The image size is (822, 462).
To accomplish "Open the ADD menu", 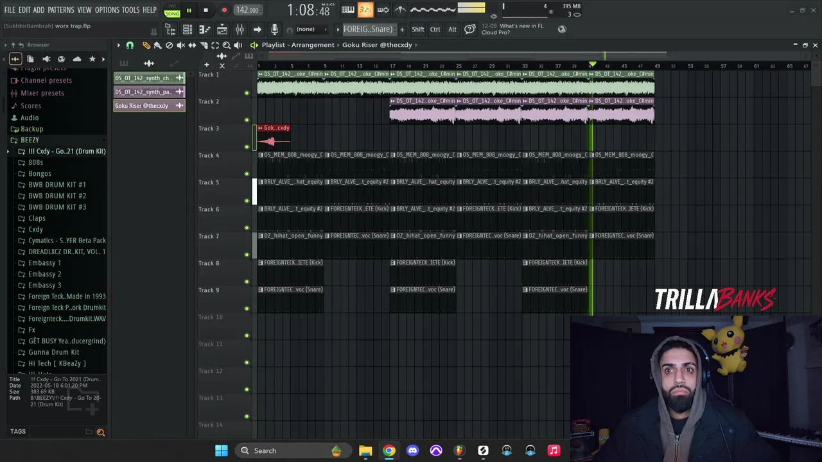I will click(39, 10).
